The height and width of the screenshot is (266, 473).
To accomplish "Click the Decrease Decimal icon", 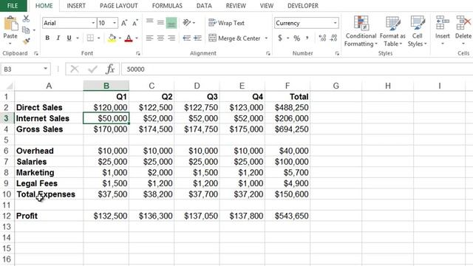I will pos(333,38).
